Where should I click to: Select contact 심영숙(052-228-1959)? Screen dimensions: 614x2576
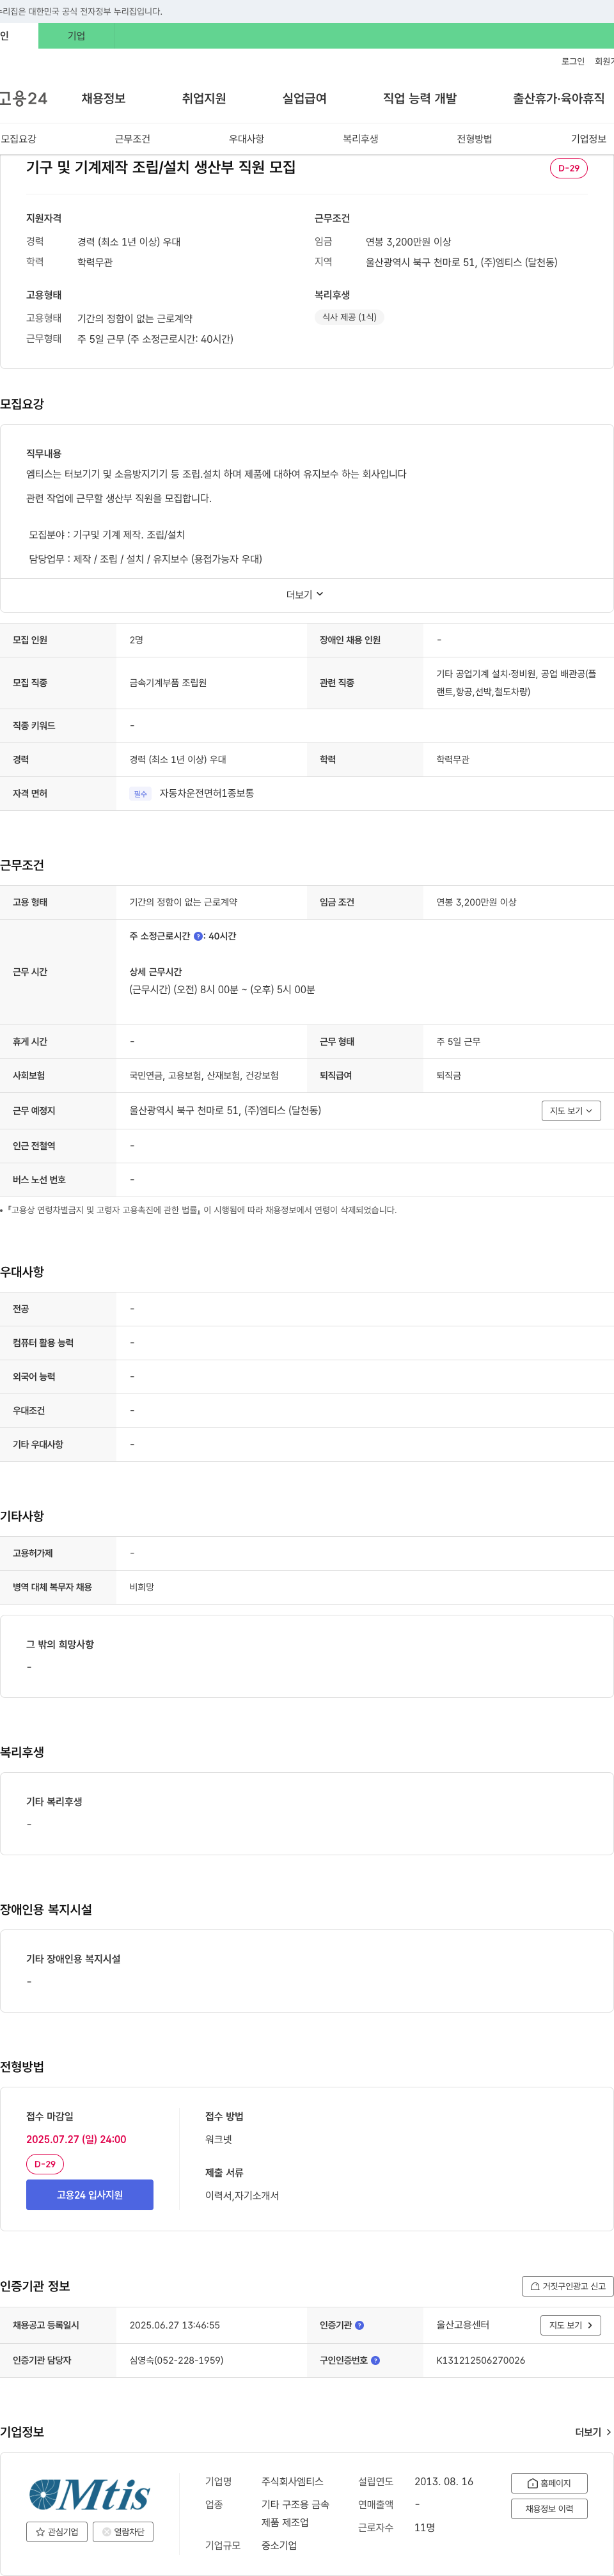coord(176,2361)
